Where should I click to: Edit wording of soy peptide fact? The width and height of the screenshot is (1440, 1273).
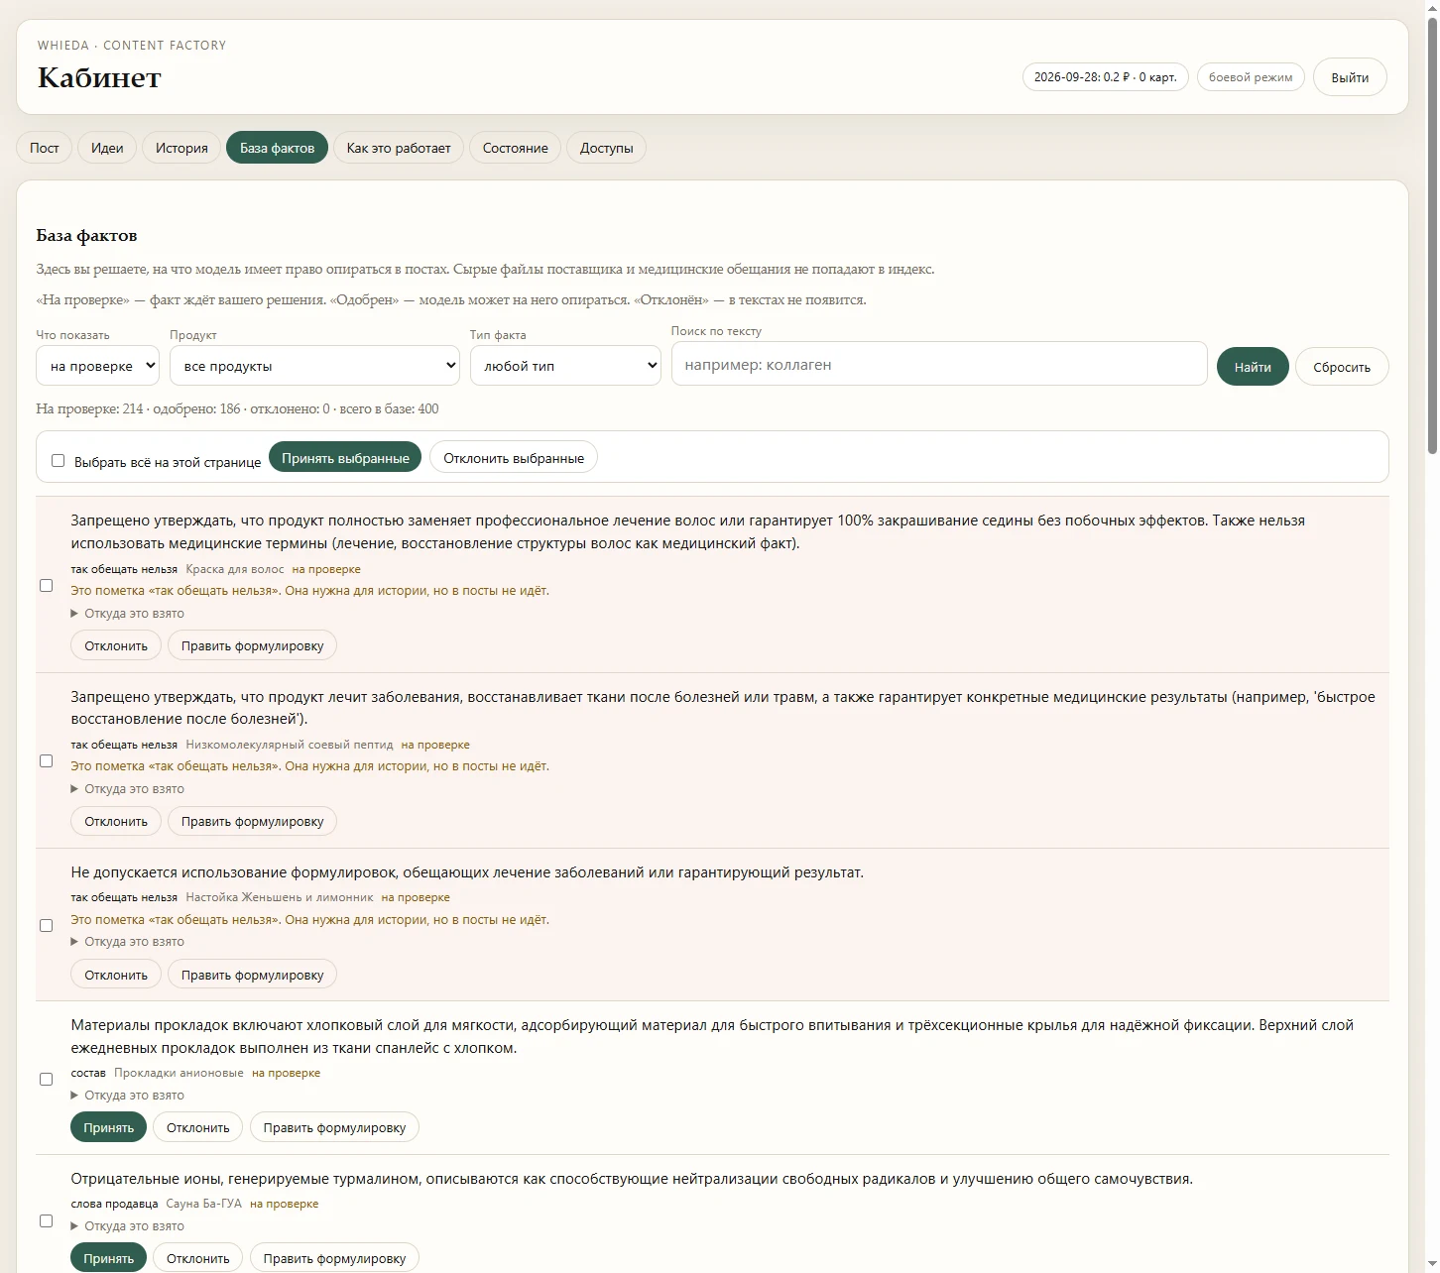pos(253,821)
